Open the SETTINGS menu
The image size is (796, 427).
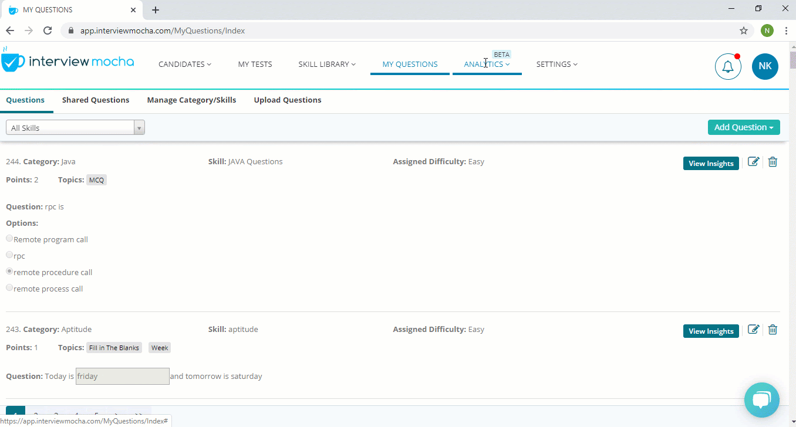(x=556, y=64)
